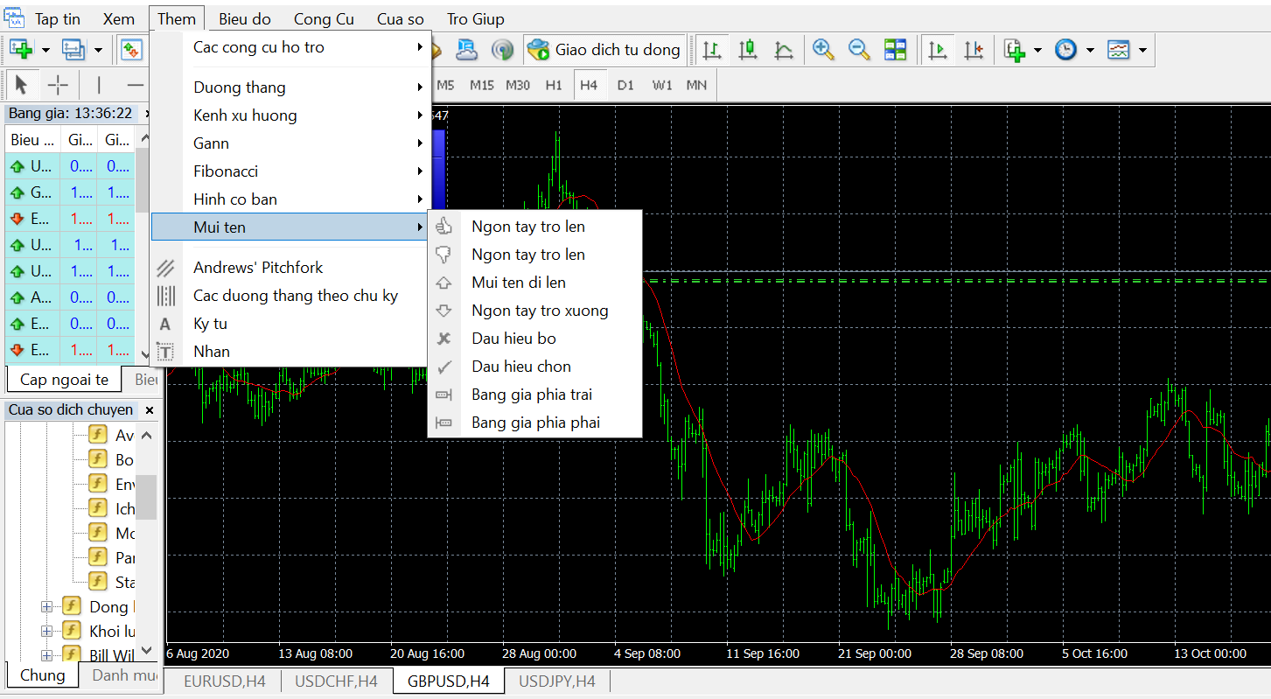Viewport: 1271px width, 699px height.
Task: Select the horizontal line drawing tool
Action: coord(135,85)
